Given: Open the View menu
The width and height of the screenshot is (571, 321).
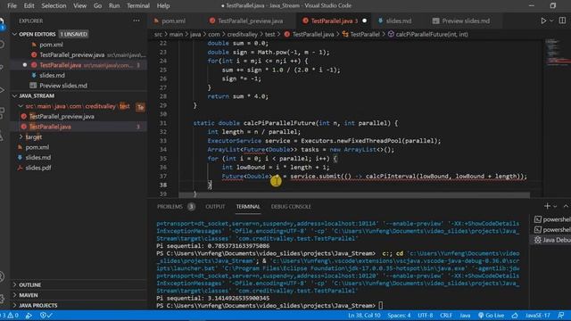Looking at the screenshot, I should (x=79, y=5).
